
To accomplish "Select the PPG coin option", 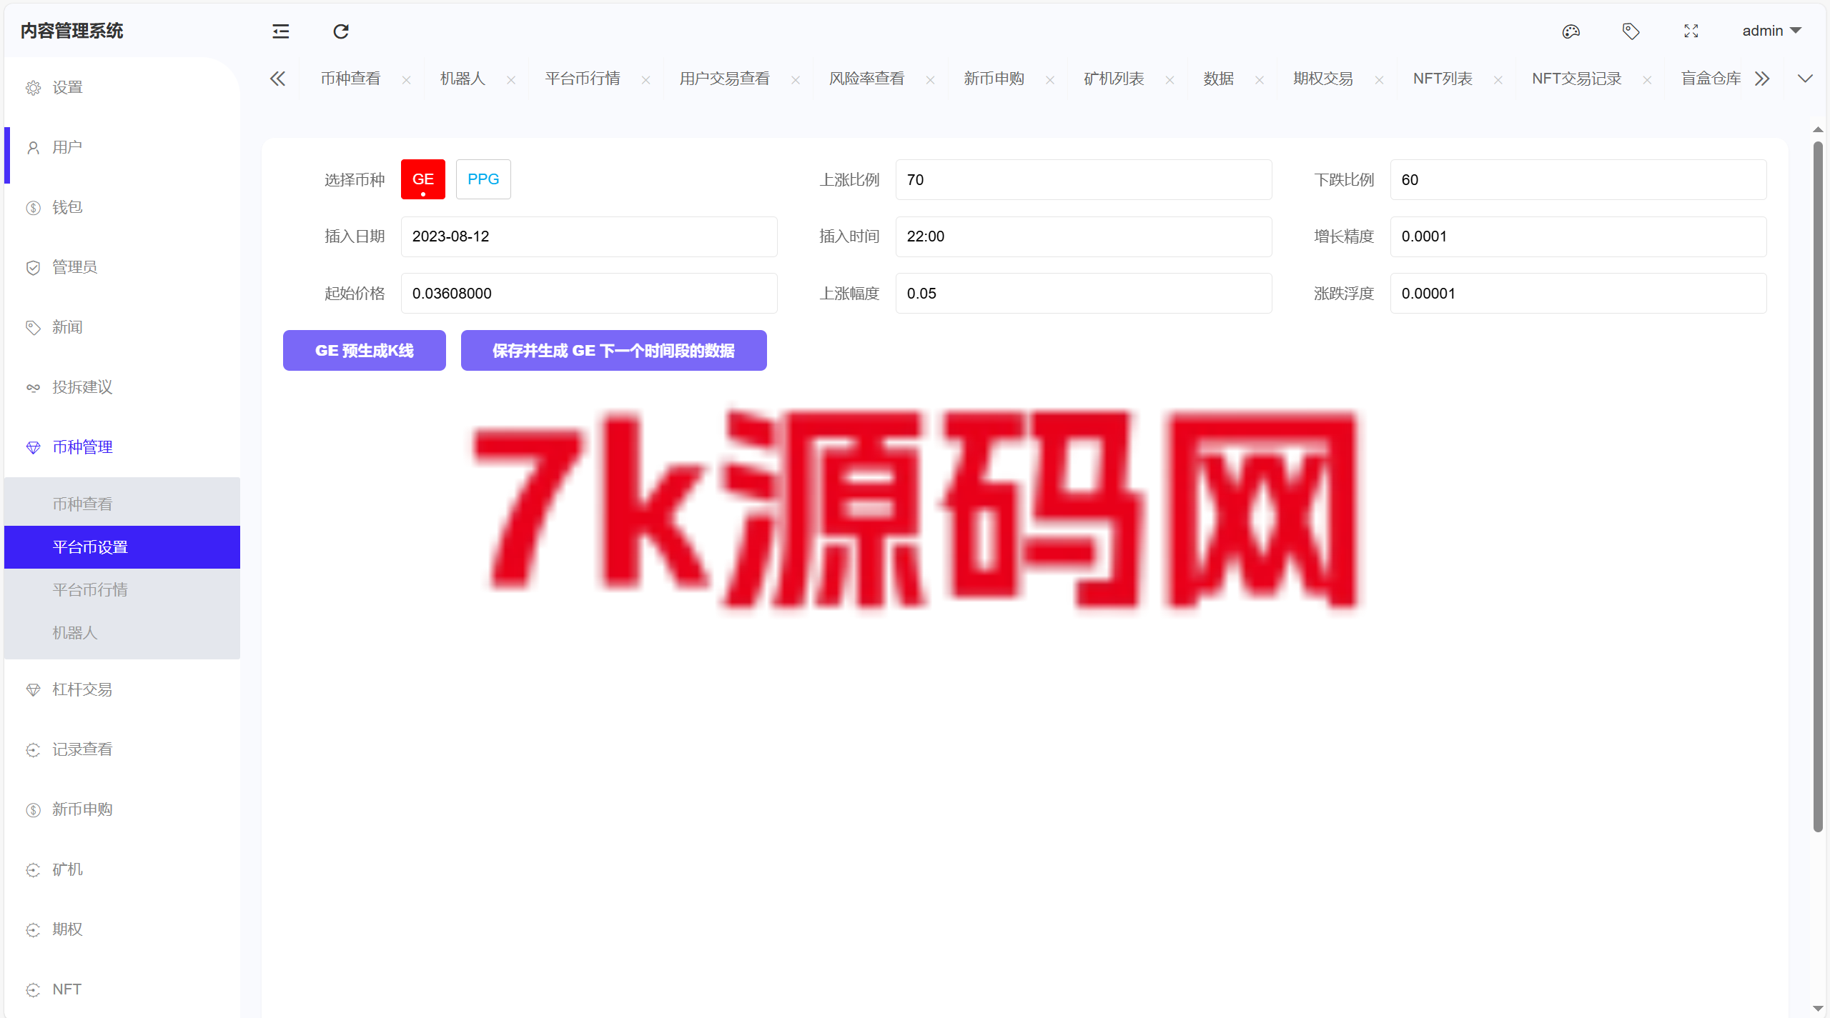I will [x=483, y=179].
